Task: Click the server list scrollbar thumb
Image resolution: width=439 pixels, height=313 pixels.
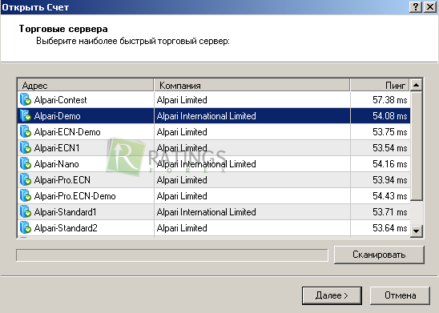Action: click(417, 146)
